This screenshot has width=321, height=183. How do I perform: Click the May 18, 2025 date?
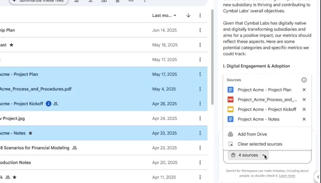(x=165, y=45)
